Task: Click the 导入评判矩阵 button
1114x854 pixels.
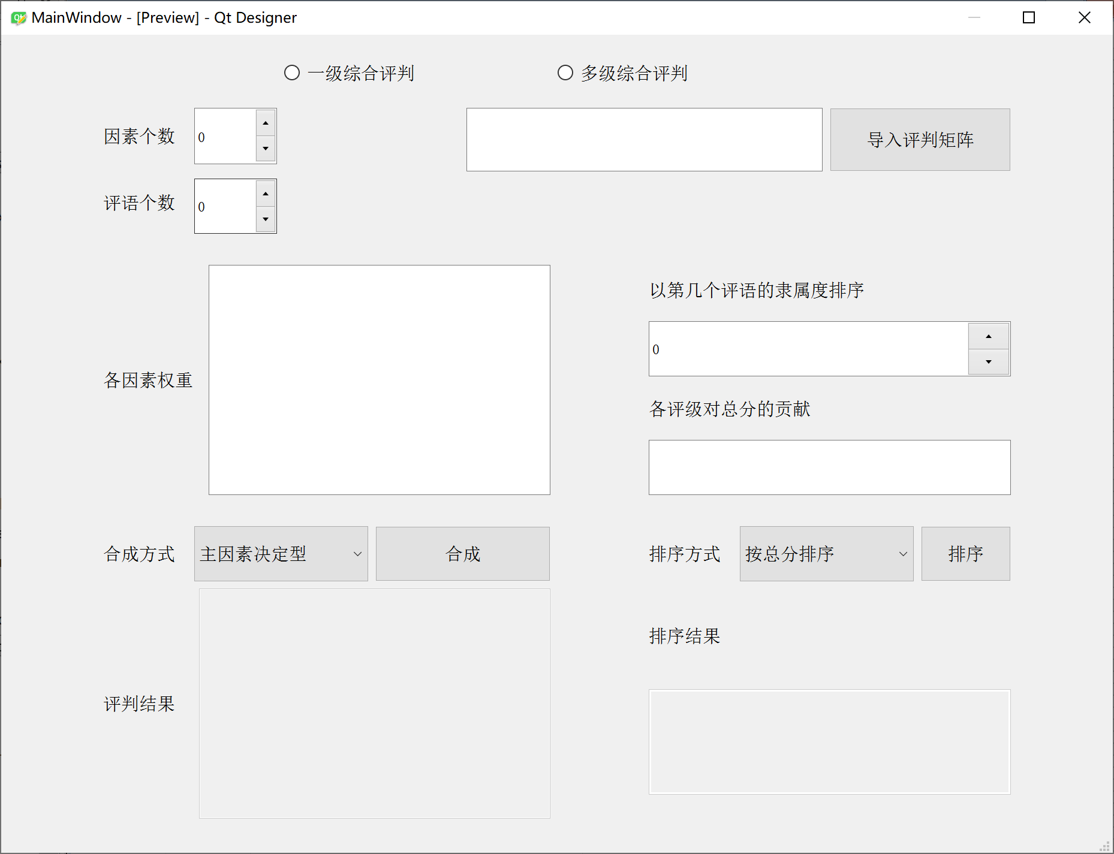Action: (919, 139)
